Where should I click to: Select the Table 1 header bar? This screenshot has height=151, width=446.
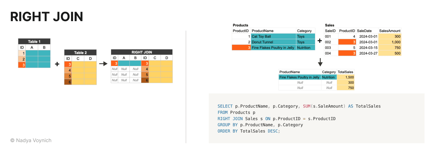click(34, 41)
